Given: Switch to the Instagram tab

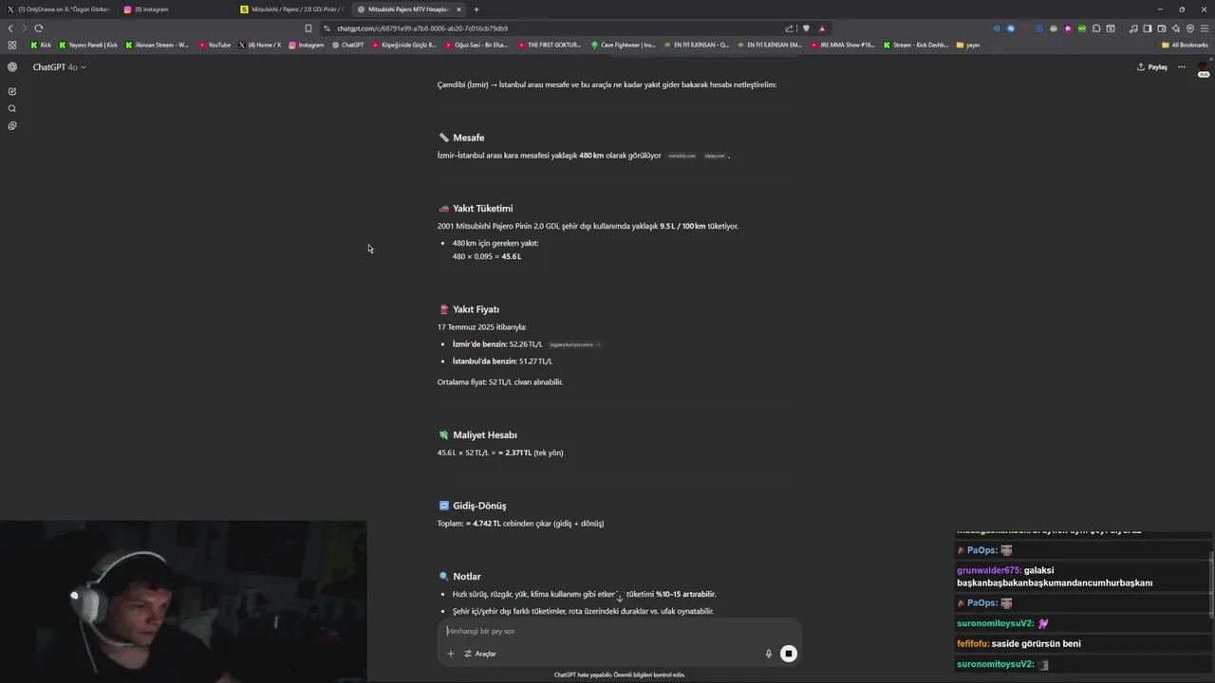Looking at the screenshot, I should coord(176,9).
